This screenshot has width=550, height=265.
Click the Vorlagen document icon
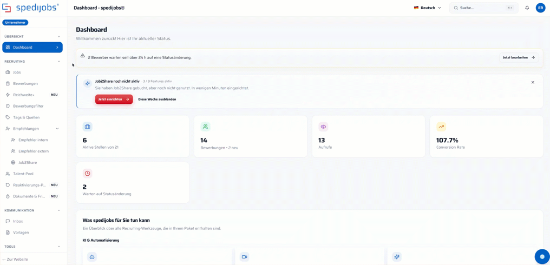pos(8,233)
